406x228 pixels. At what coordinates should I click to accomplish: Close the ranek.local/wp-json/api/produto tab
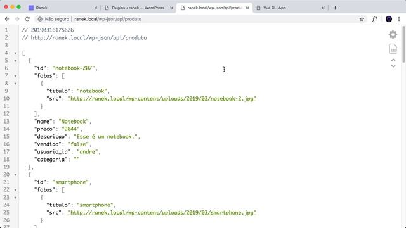tap(247, 8)
